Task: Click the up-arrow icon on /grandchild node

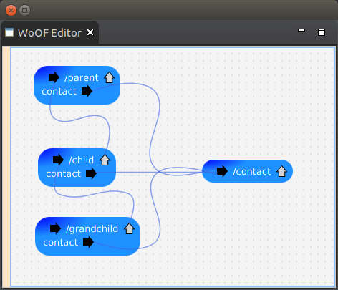Action: (x=129, y=228)
